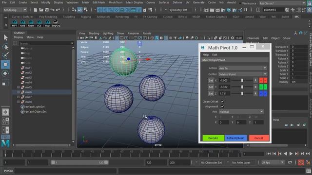Activate the Rotate tool in toolbox
The height and width of the screenshot is (175, 312).
(5, 73)
